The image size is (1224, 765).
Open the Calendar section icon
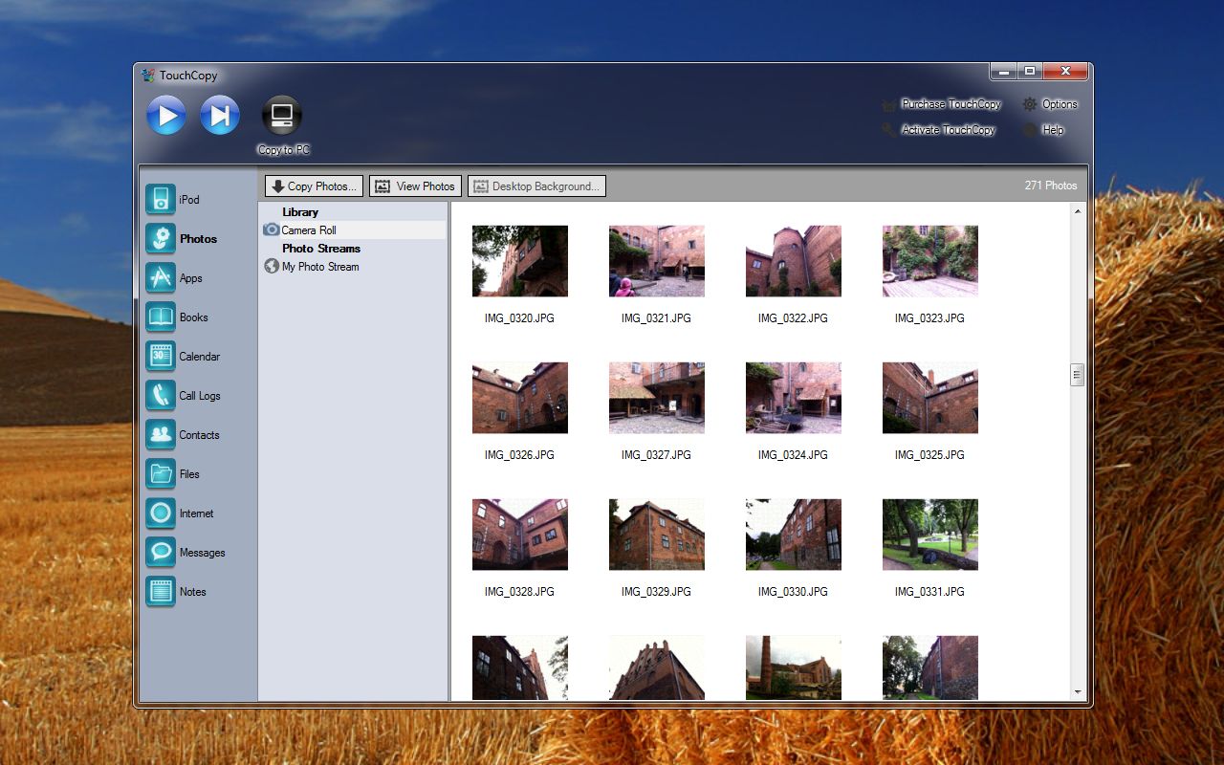pyautogui.click(x=161, y=357)
